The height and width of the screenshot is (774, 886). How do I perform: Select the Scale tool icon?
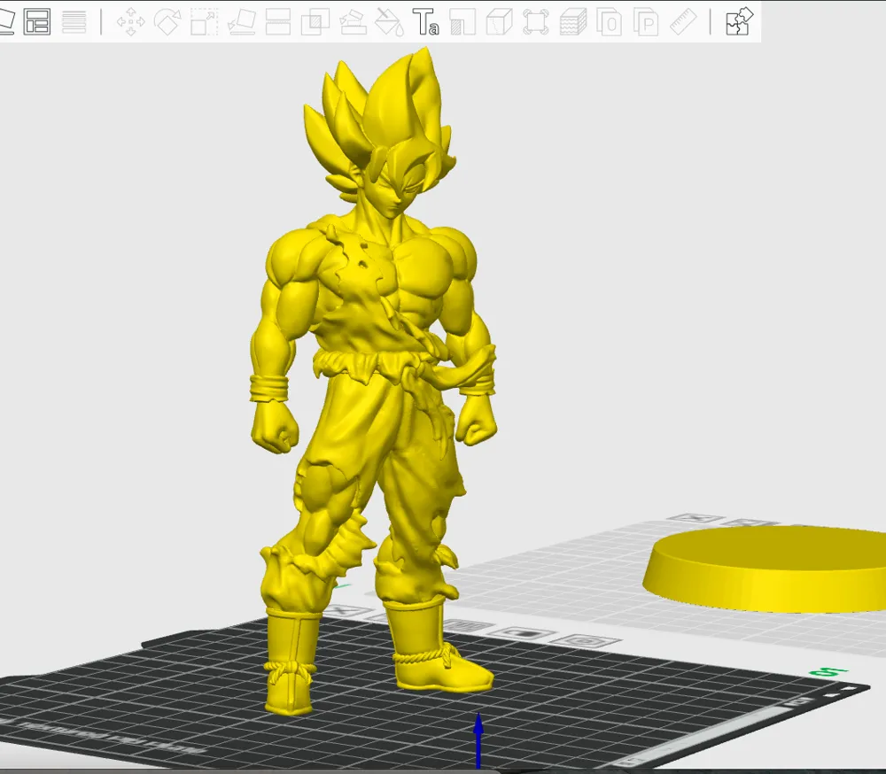[204, 22]
